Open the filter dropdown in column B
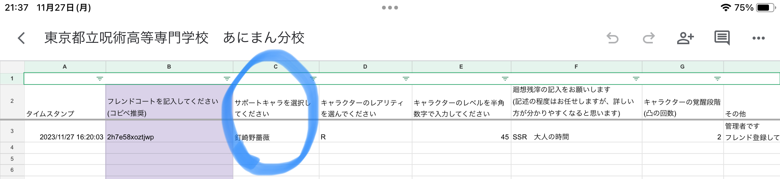Image resolution: width=780 pixels, height=179 pixels. (227, 79)
